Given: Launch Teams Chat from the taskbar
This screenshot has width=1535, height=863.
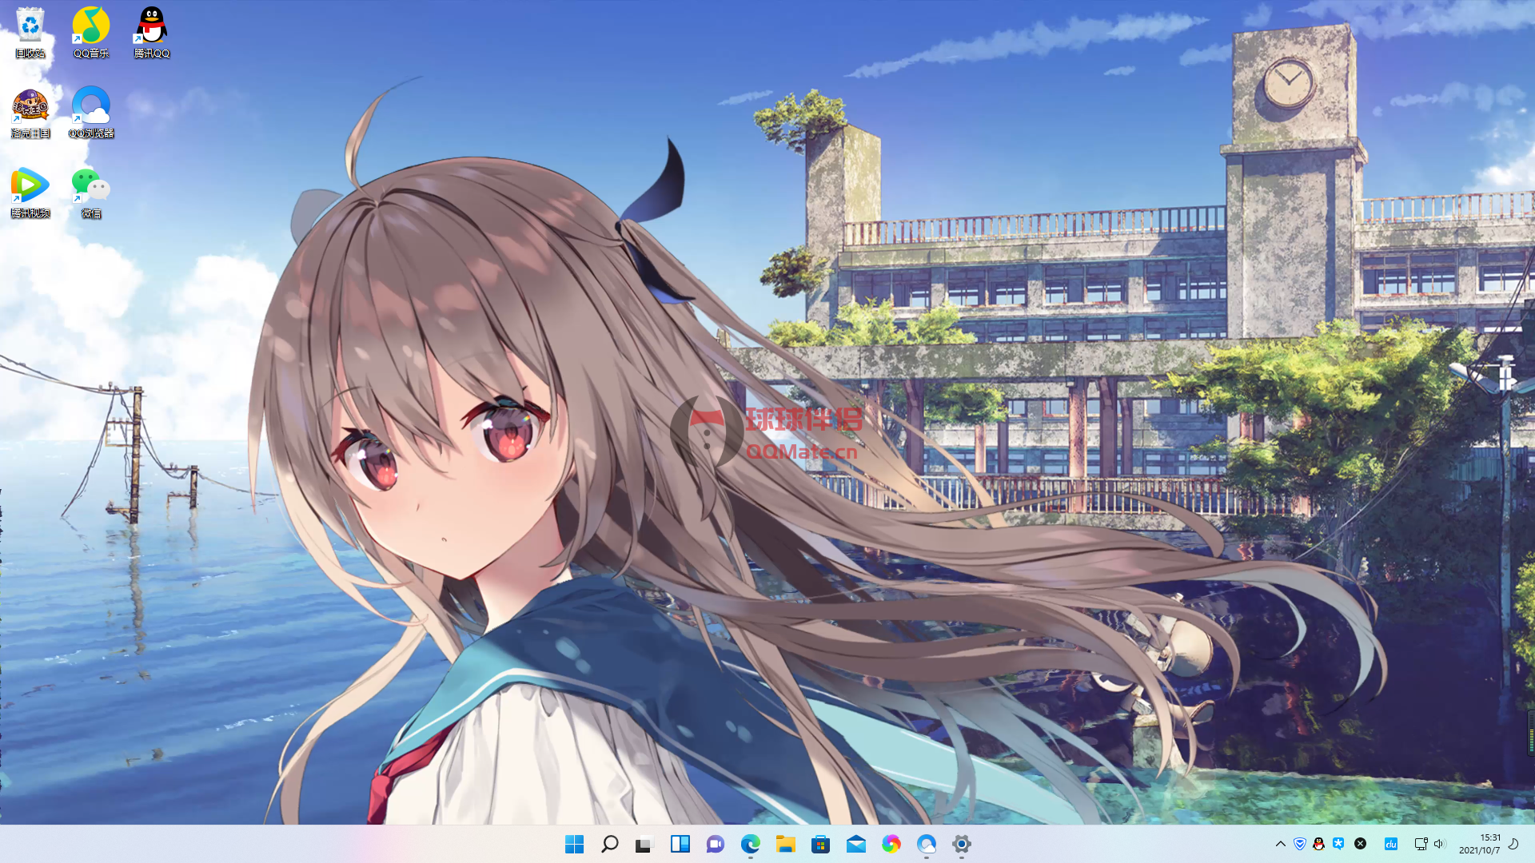Looking at the screenshot, I should point(715,844).
